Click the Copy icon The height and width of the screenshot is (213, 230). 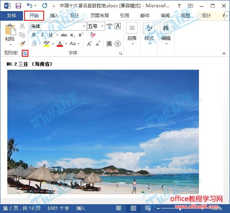click(x=22, y=35)
